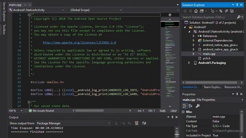Click the Categorized view icon in Properties
246x138 pixels.
click(184, 106)
